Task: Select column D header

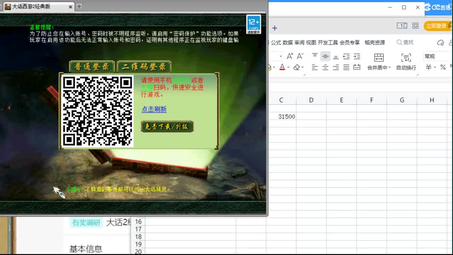Action: coord(311,100)
